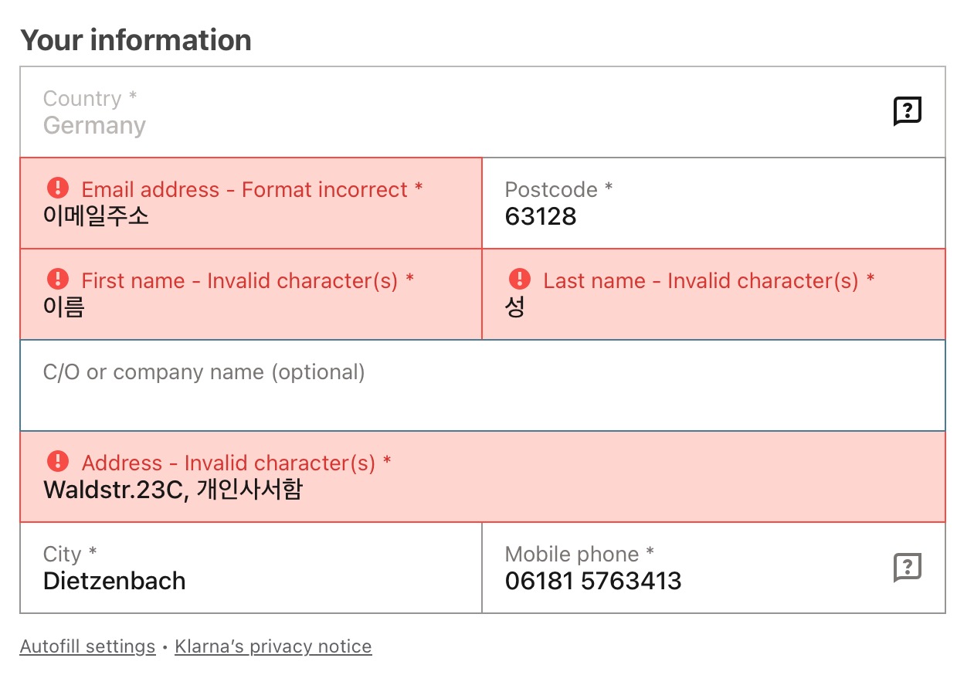
Task: Open Klarna's privacy notice link
Action: point(273,646)
